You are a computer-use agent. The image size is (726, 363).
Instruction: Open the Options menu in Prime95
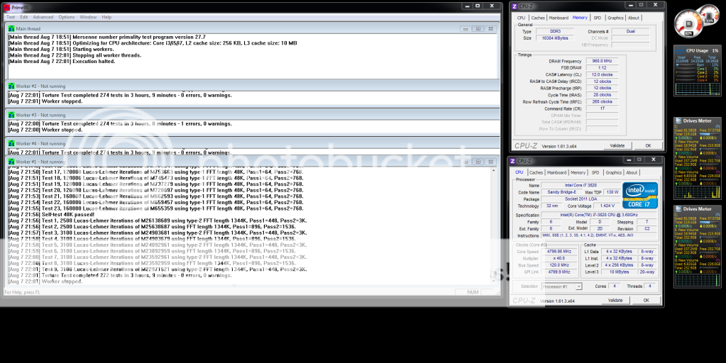66,17
